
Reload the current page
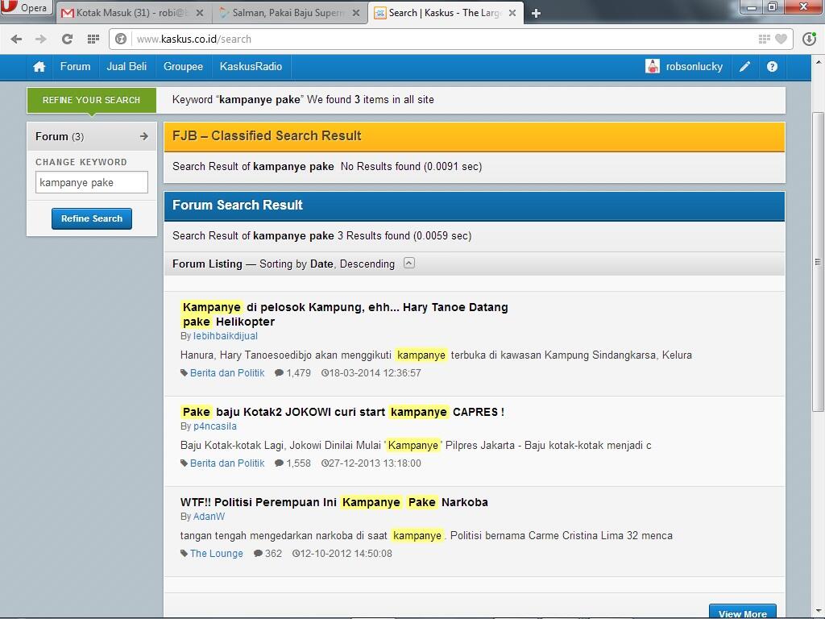point(67,39)
